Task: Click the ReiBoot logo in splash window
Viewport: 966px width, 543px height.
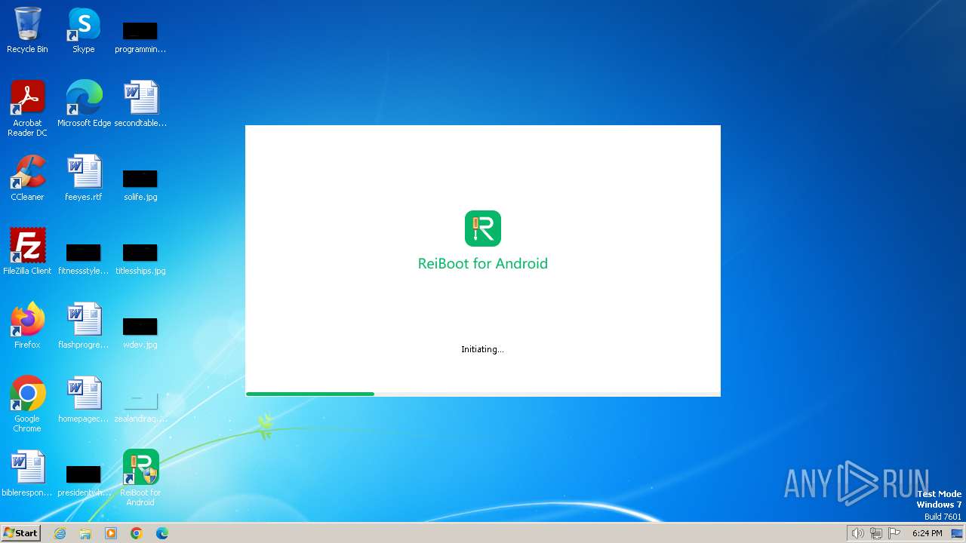Action: pos(483,229)
